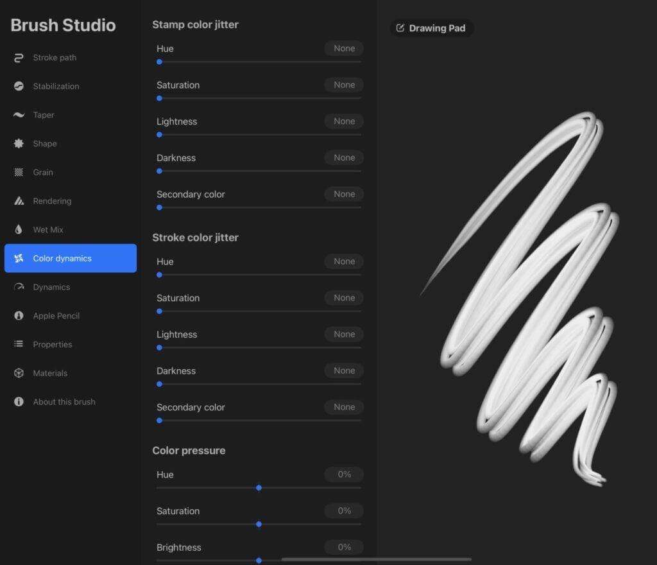
Task: Show the brush Properties section
Action: [x=71, y=344]
